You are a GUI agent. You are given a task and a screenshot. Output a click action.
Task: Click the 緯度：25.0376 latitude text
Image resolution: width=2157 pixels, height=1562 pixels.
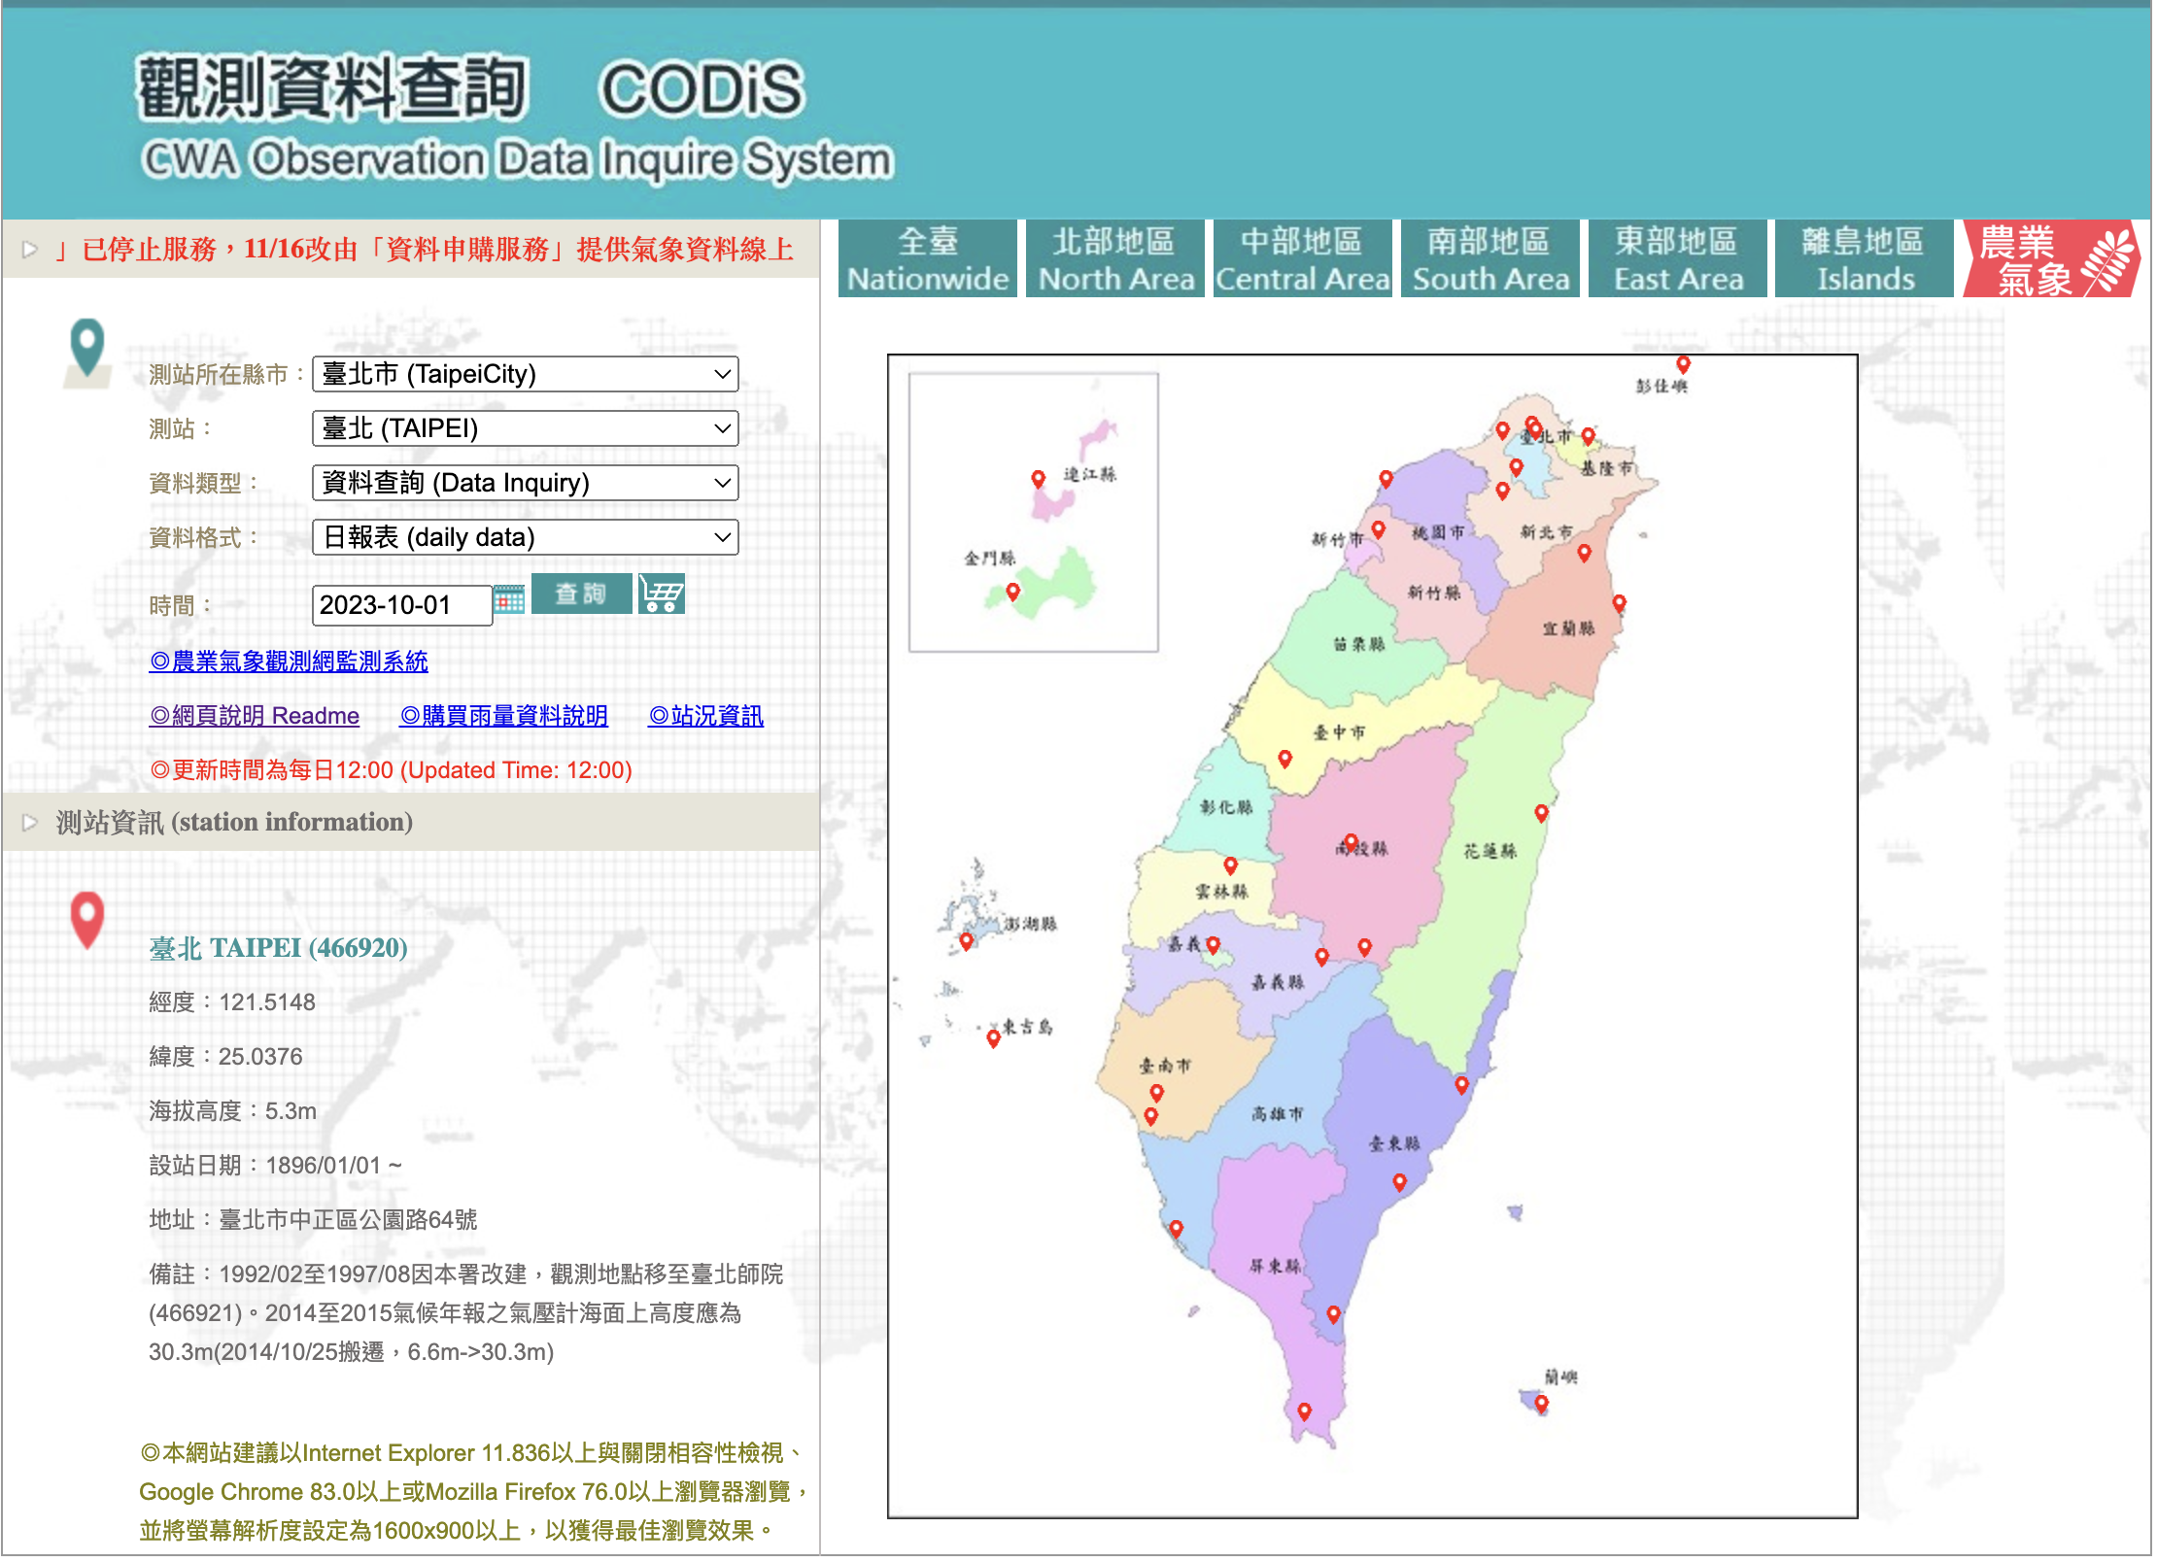(x=225, y=1057)
